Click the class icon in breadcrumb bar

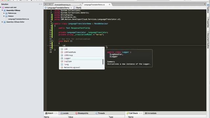[x=46, y=8]
